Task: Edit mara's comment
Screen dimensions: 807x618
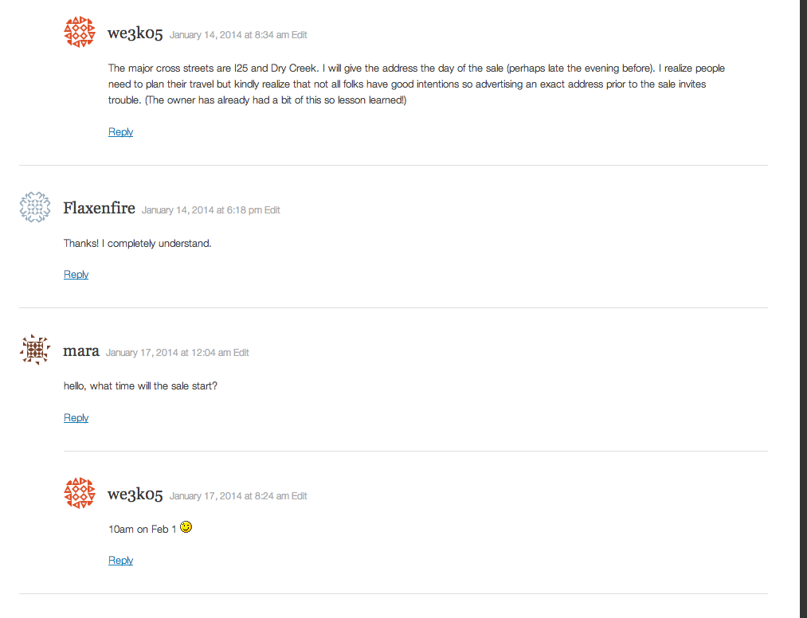Action: (x=241, y=353)
